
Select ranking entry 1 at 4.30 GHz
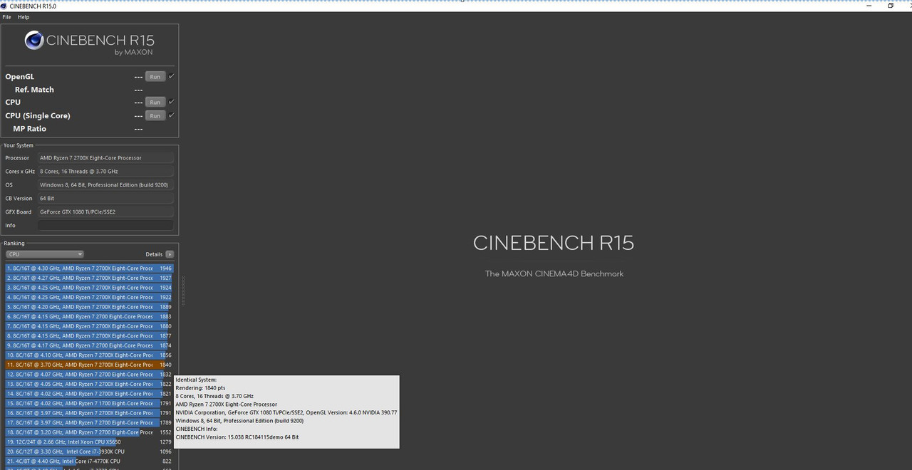(x=89, y=268)
